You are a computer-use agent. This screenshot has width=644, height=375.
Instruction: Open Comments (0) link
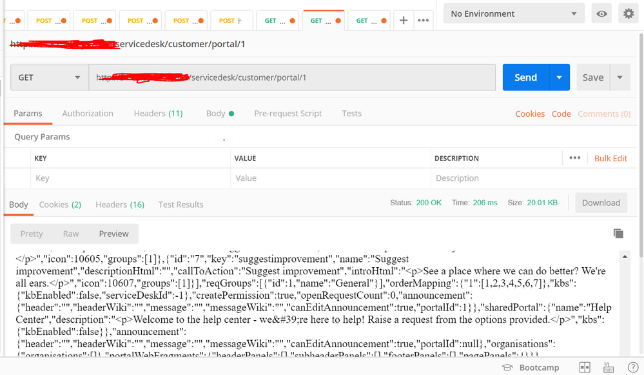point(604,114)
